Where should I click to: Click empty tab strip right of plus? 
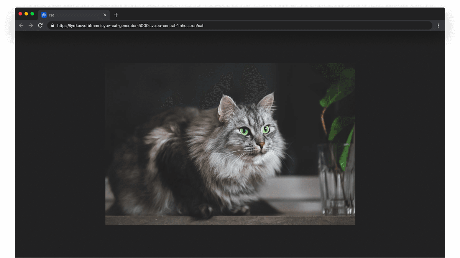[x=268, y=15]
